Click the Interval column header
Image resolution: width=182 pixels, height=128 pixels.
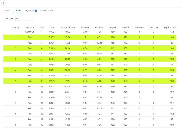[x=16, y=27]
